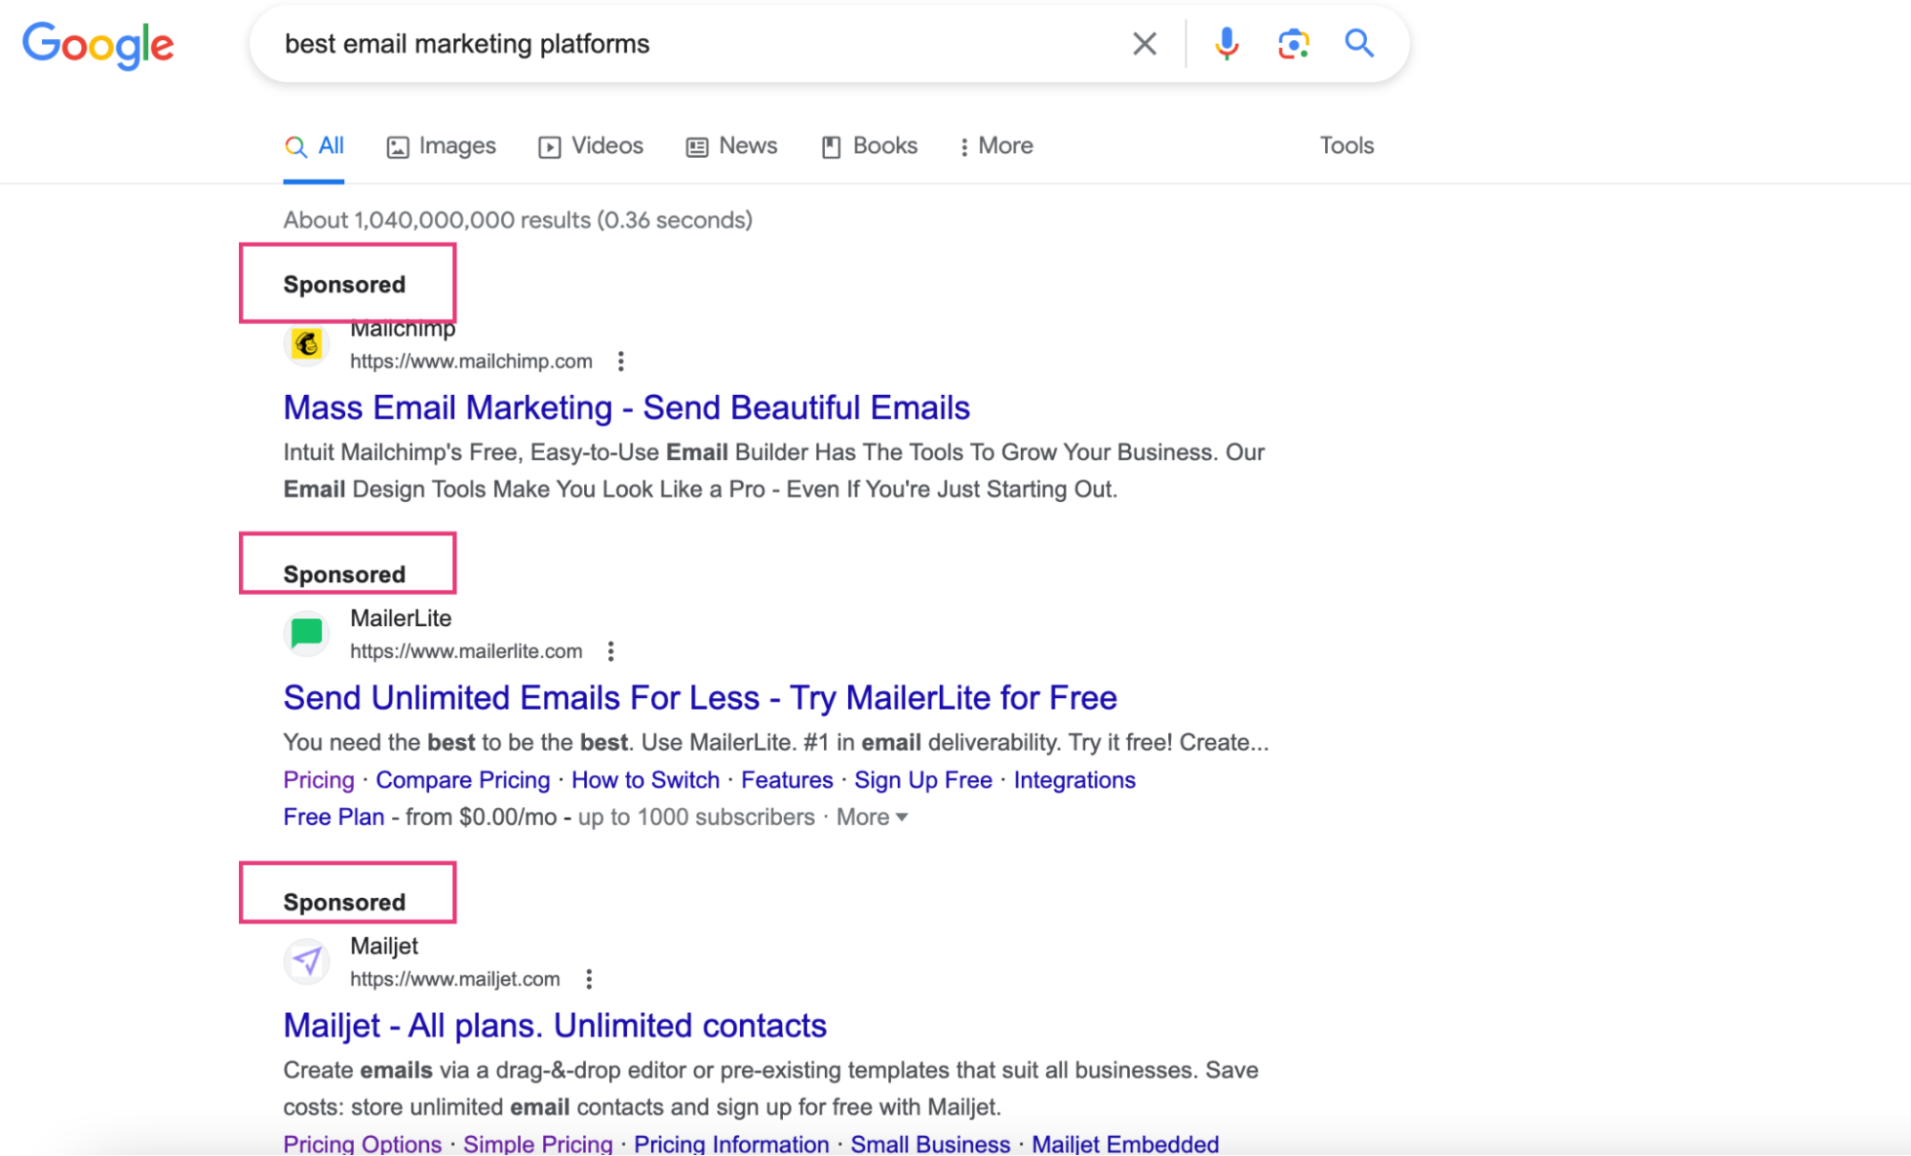Image resolution: width=1911 pixels, height=1156 pixels.
Task: Open Google Lens image search icon
Action: point(1293,44)
